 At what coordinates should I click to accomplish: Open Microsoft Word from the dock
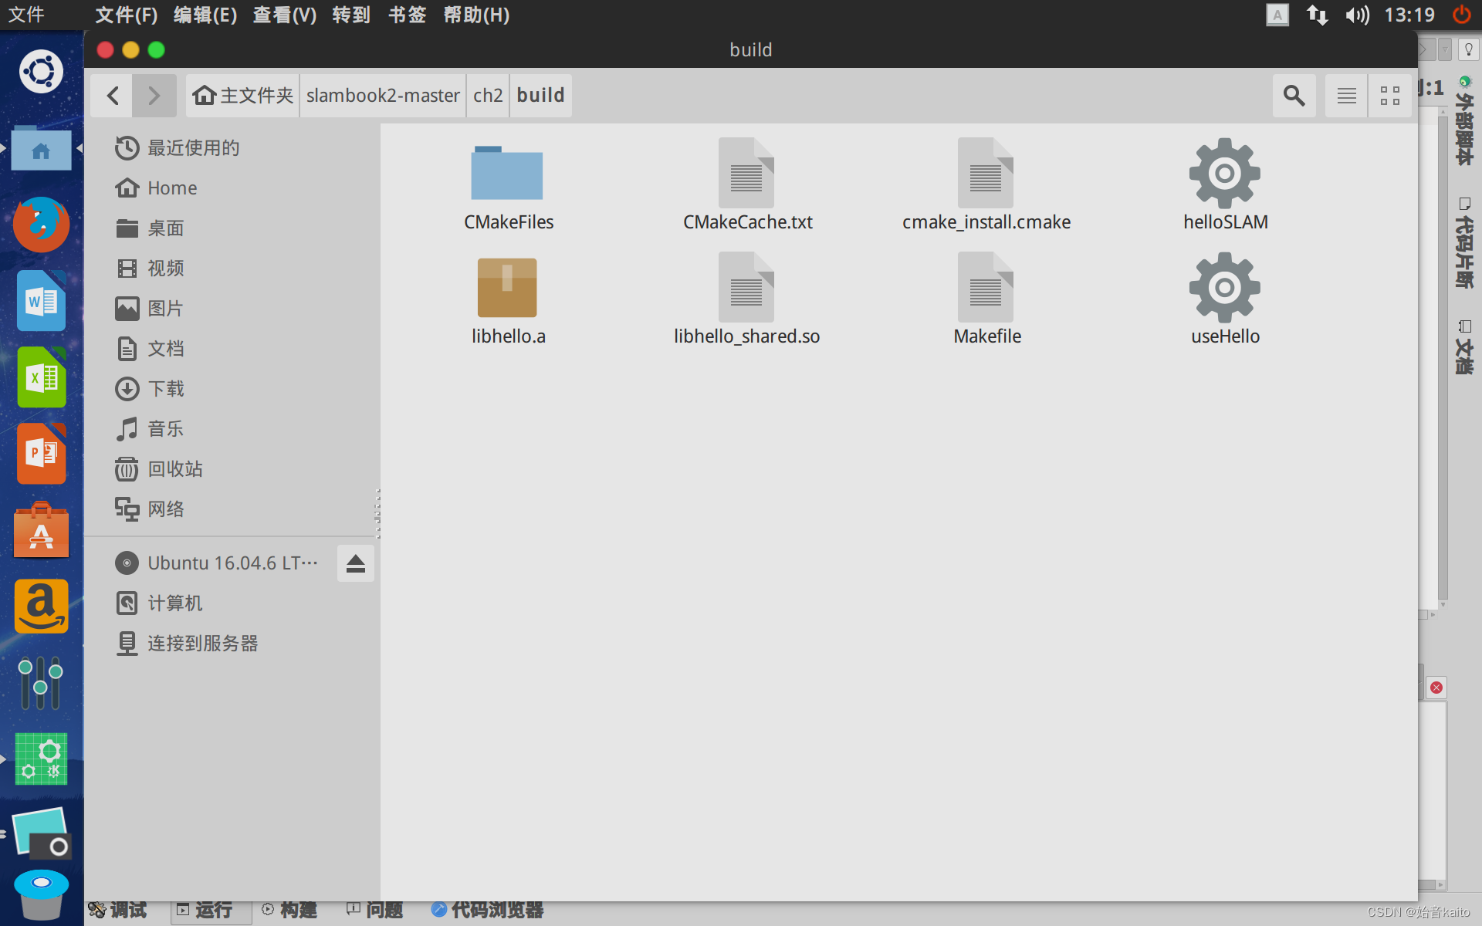pos(40,301)
